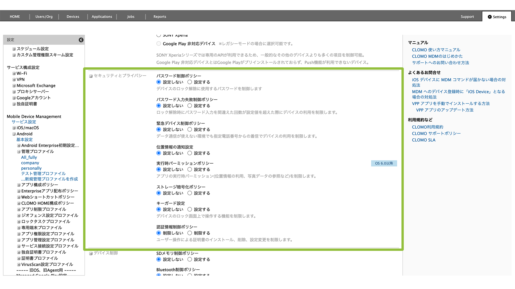This screenshot has width=515, height=289.
Task: Collapse the デバイス制御 section icon
Action: coord(91,253)
